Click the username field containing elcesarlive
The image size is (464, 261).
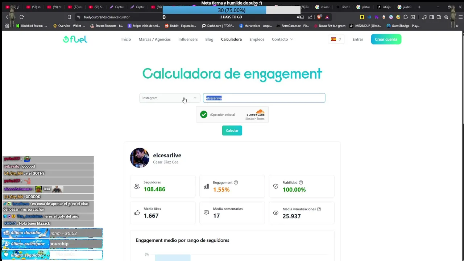[x=264, y=98]
